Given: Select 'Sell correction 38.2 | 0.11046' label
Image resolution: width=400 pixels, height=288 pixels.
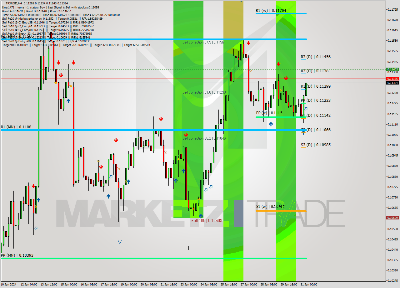Looking at the screenshot, I should pos(204,138).
